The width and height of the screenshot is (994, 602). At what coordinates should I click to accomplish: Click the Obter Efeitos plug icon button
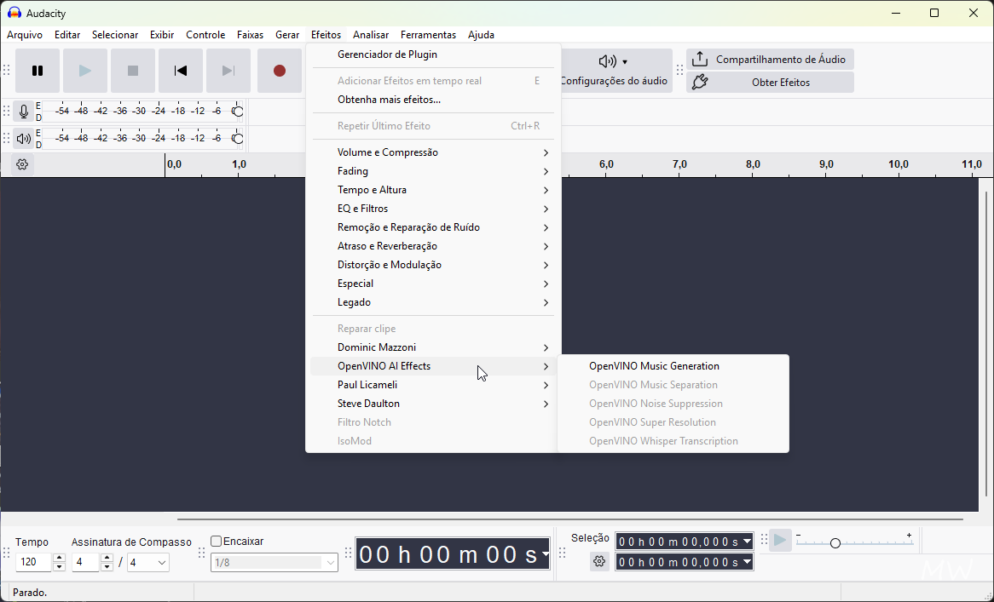coord(700,83)
